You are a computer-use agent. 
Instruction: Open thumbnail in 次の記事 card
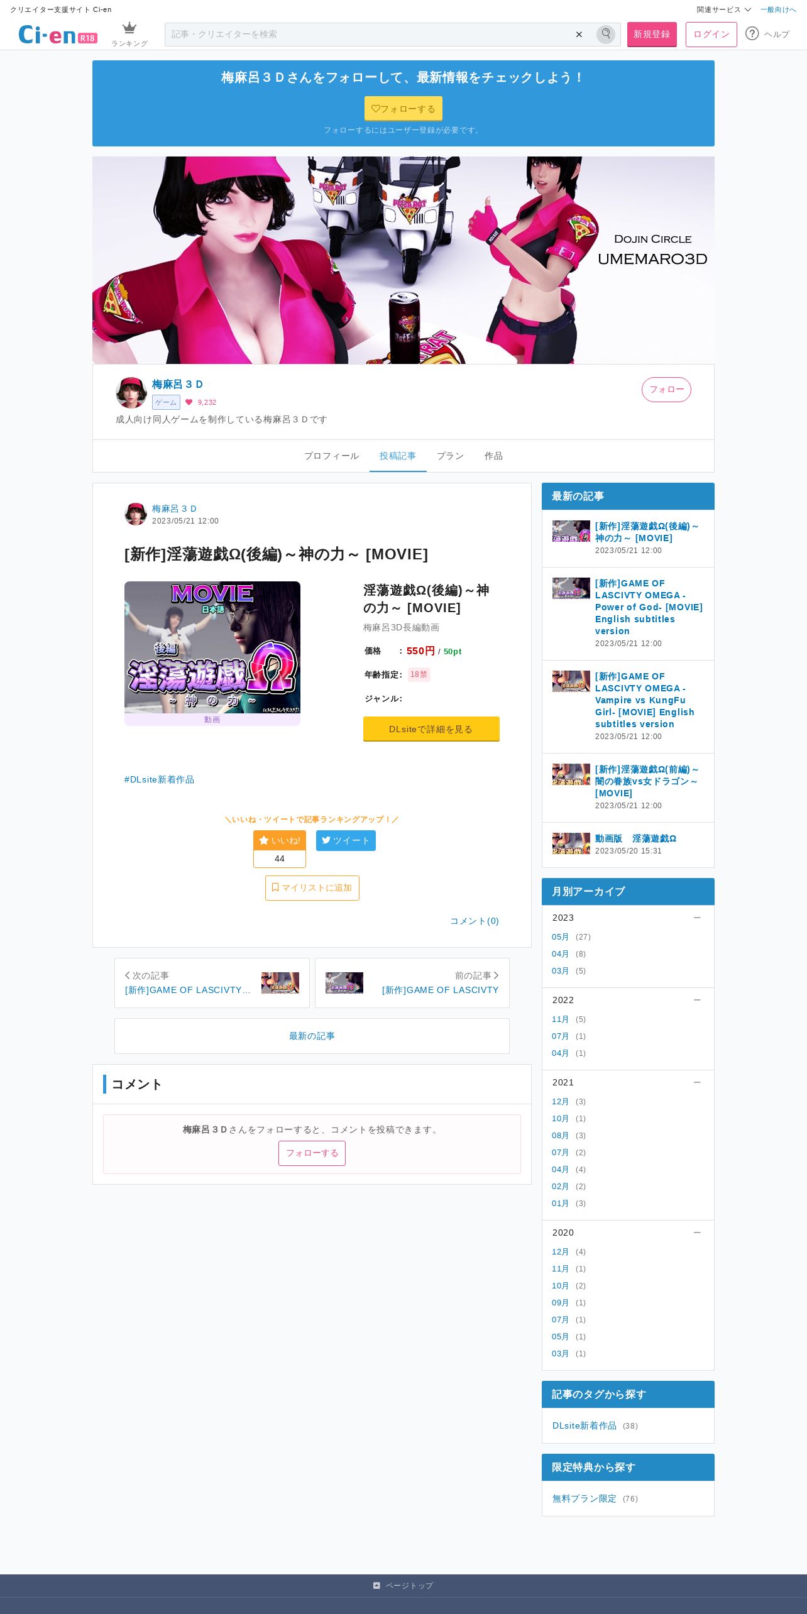(280, 983)
